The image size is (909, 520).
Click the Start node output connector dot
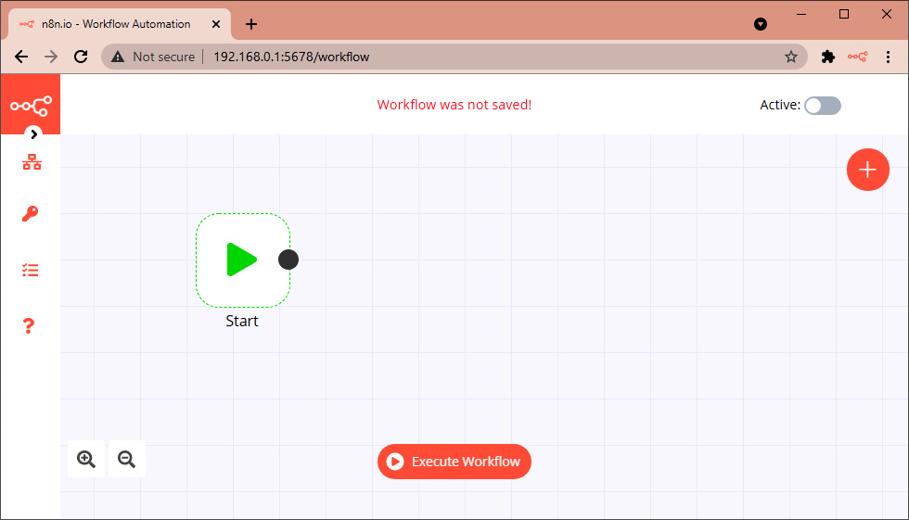[x=288, y=260]
